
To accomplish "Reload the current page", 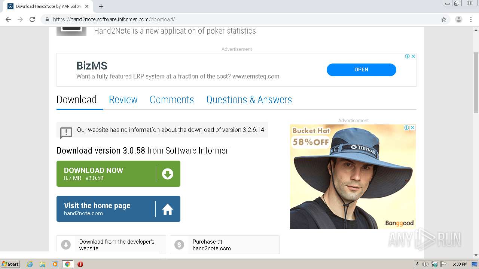I will [32, 19].
